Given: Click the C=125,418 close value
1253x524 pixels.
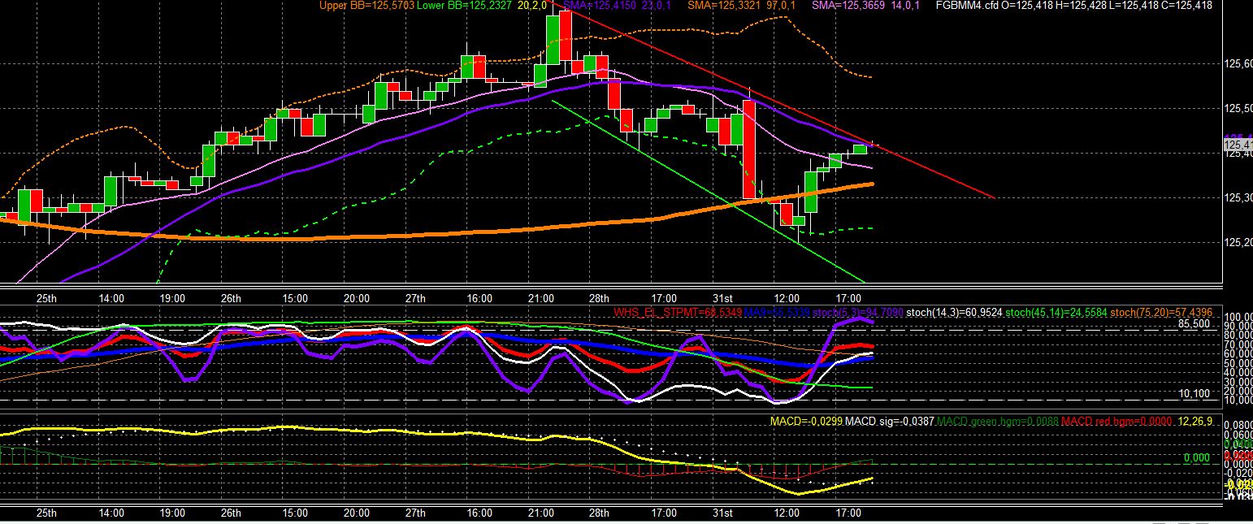Looking at the screenshot, I should click(1187, 6).
